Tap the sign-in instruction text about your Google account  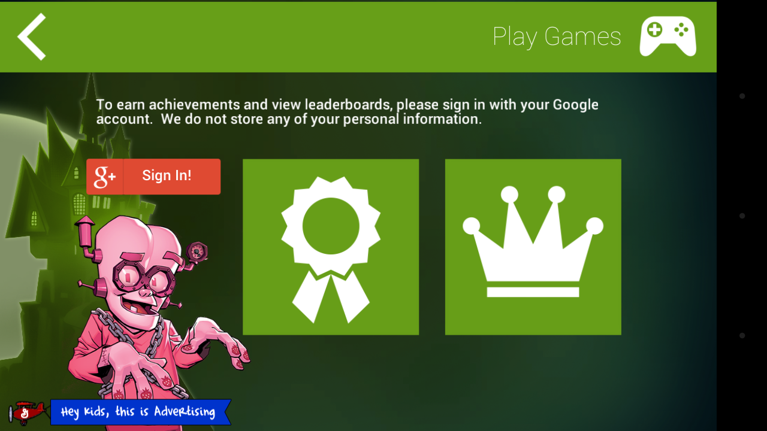pos(348,112)
